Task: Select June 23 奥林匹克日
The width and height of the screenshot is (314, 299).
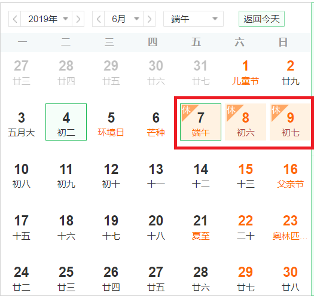Action: click(x=290, y=227)
